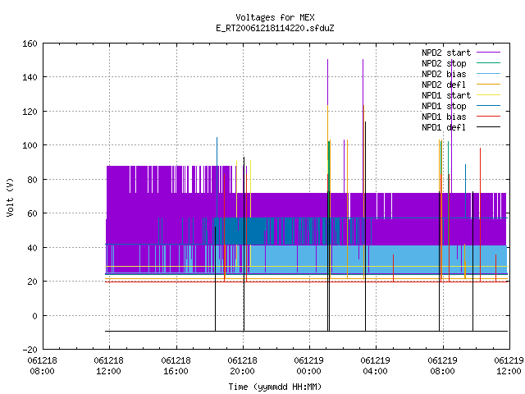Click the y-axis tick value 60
The height and width of the screenshot is (394, 525).
coord(32,213)
